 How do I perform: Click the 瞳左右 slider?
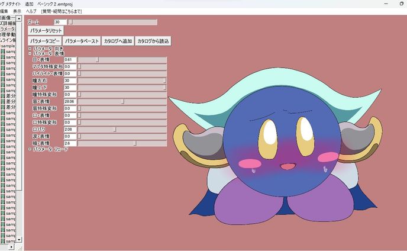(x=122, y=81)
